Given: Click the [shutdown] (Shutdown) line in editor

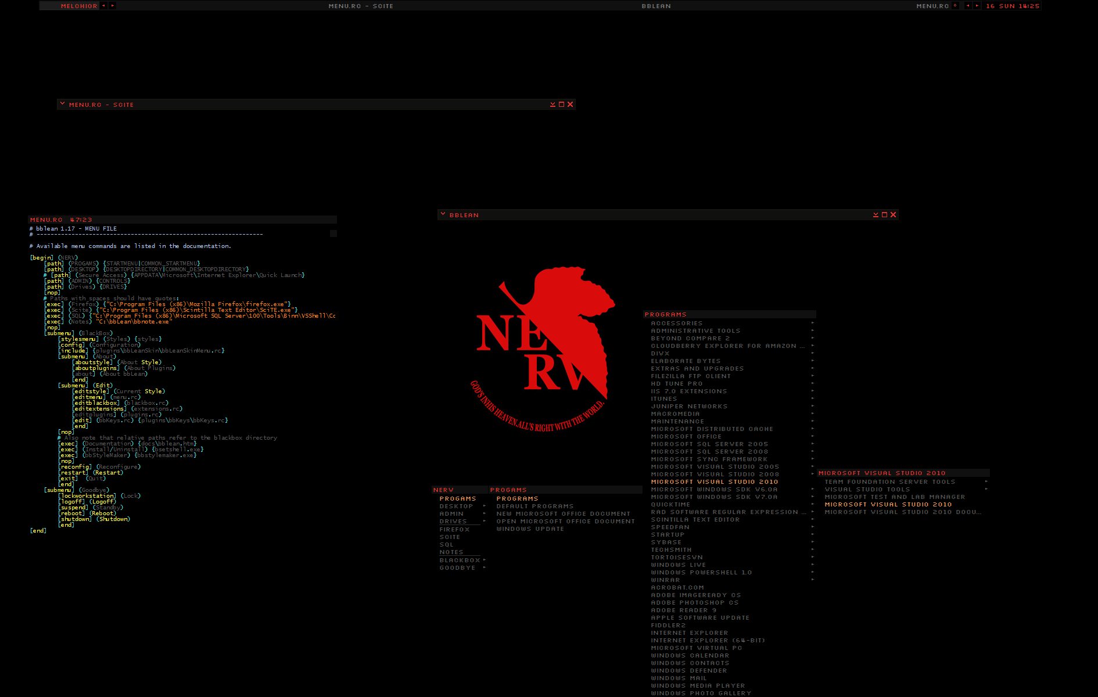Looking at the screenshot, I should [x=94, y=519].
